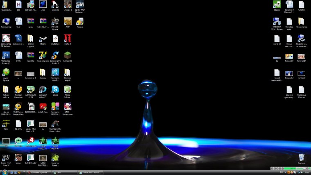Screen dimensions: 311x175
Task: Open the Корзина recycle bin
Action: pos(302,157)
